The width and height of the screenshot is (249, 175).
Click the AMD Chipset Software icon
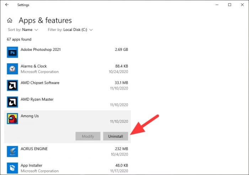[12, 85]
